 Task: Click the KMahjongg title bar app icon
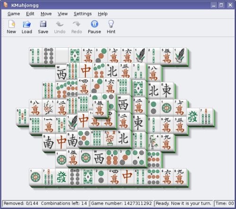click(6, 5)
